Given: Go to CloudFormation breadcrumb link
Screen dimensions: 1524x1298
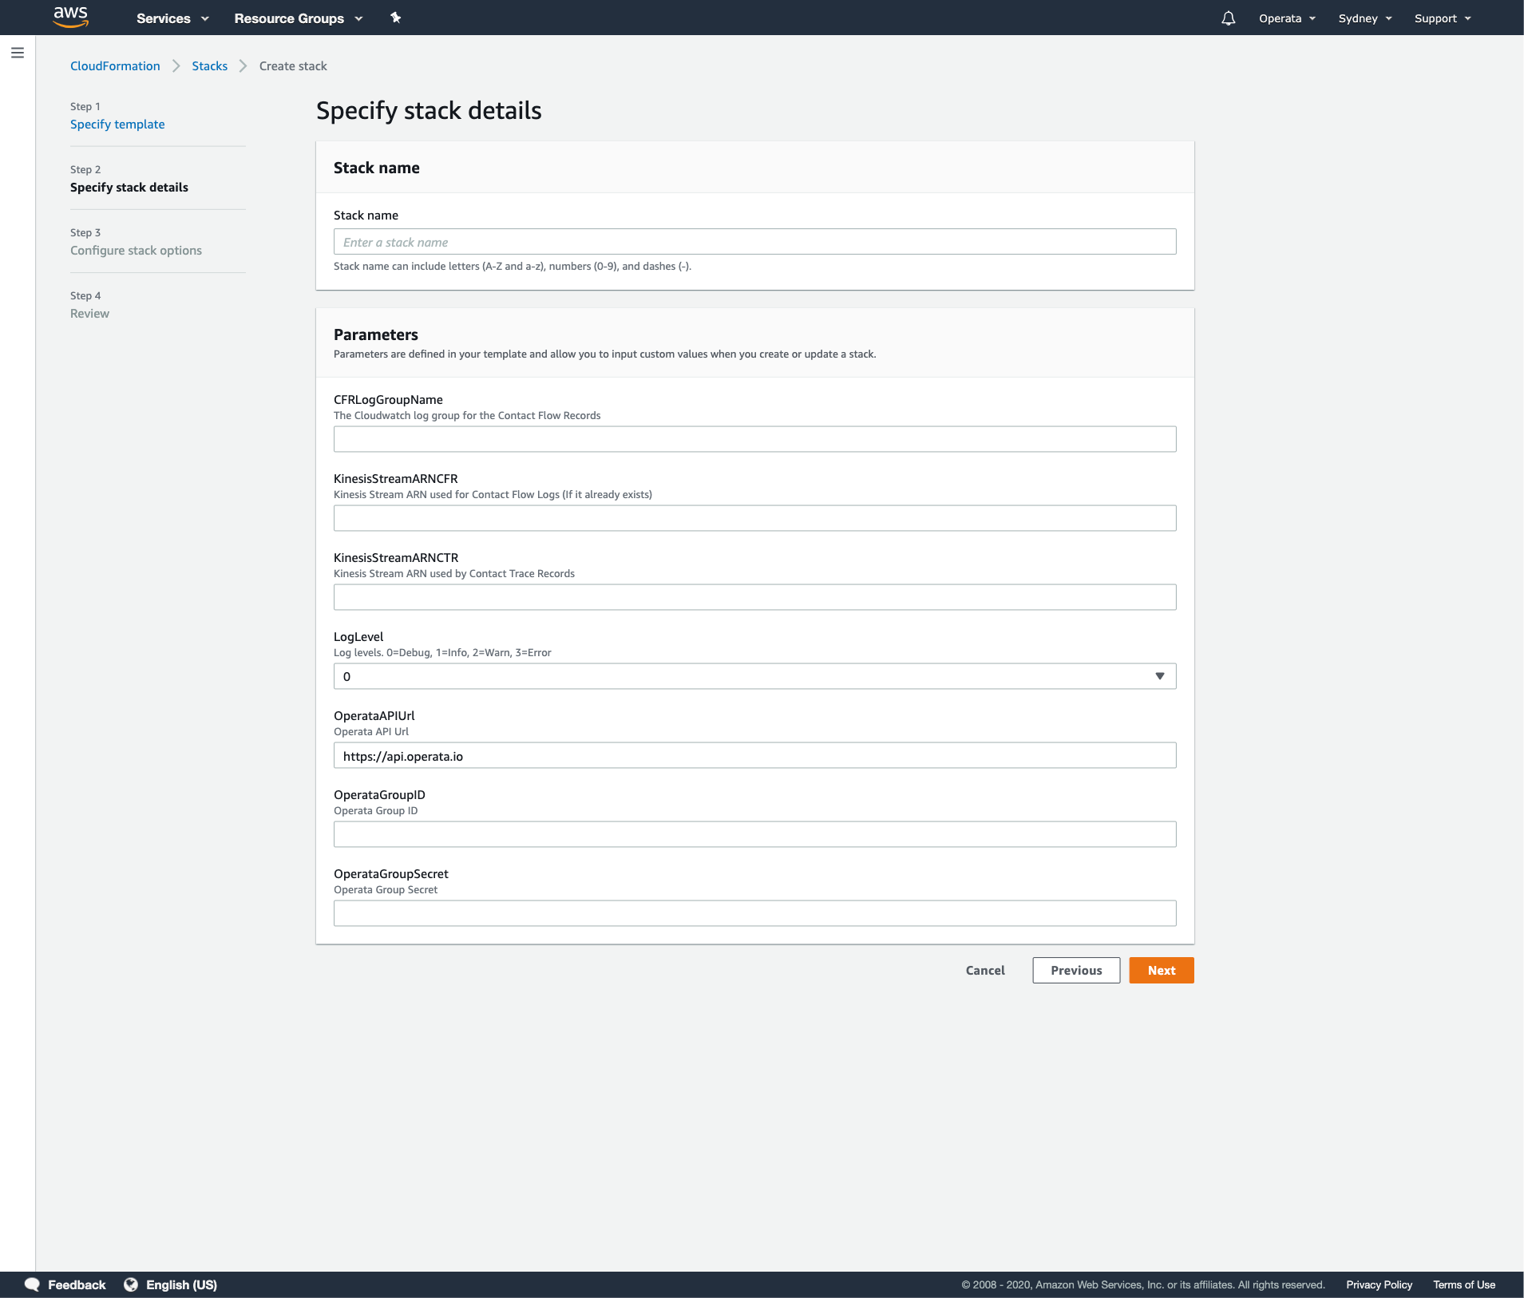Looking at the screenshot, I should pyautogui.click(x=115, y=66).
